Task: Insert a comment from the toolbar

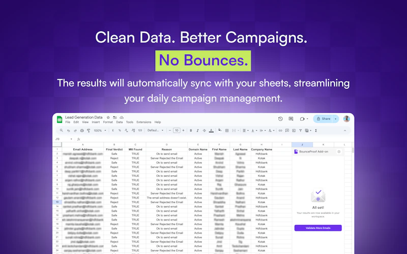Action: point(287,131)
